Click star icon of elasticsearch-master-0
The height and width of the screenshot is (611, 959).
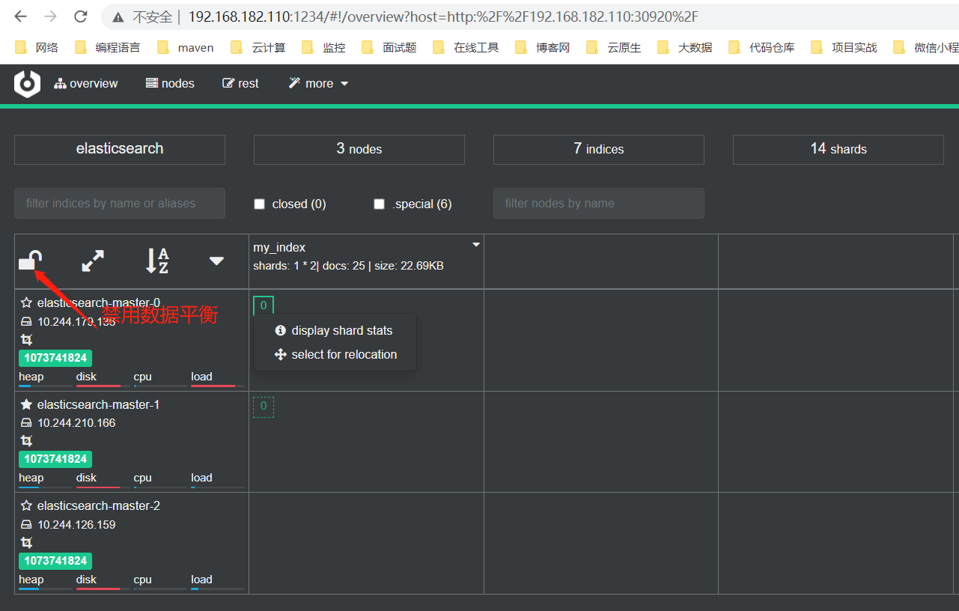click(26, 303)
